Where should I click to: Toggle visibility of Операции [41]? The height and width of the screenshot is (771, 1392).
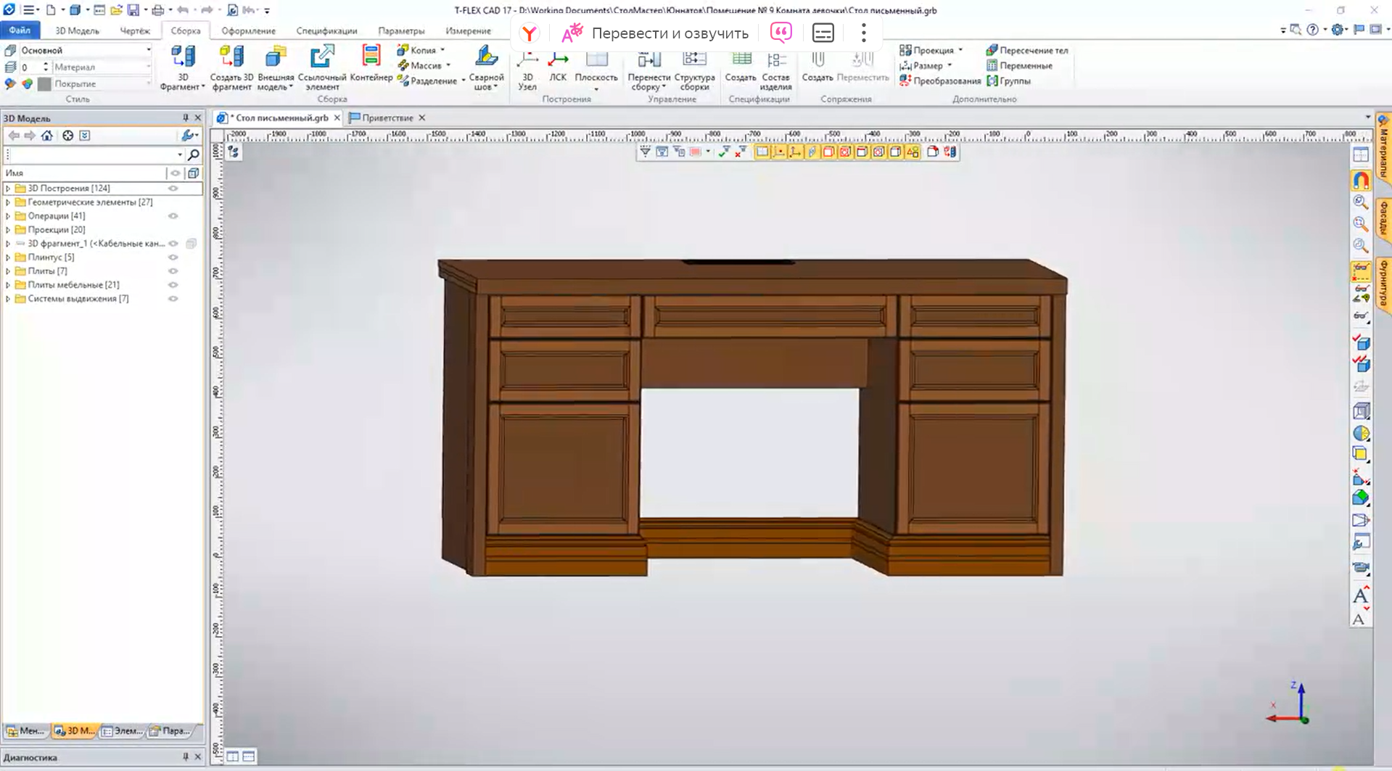pos(173,216)
